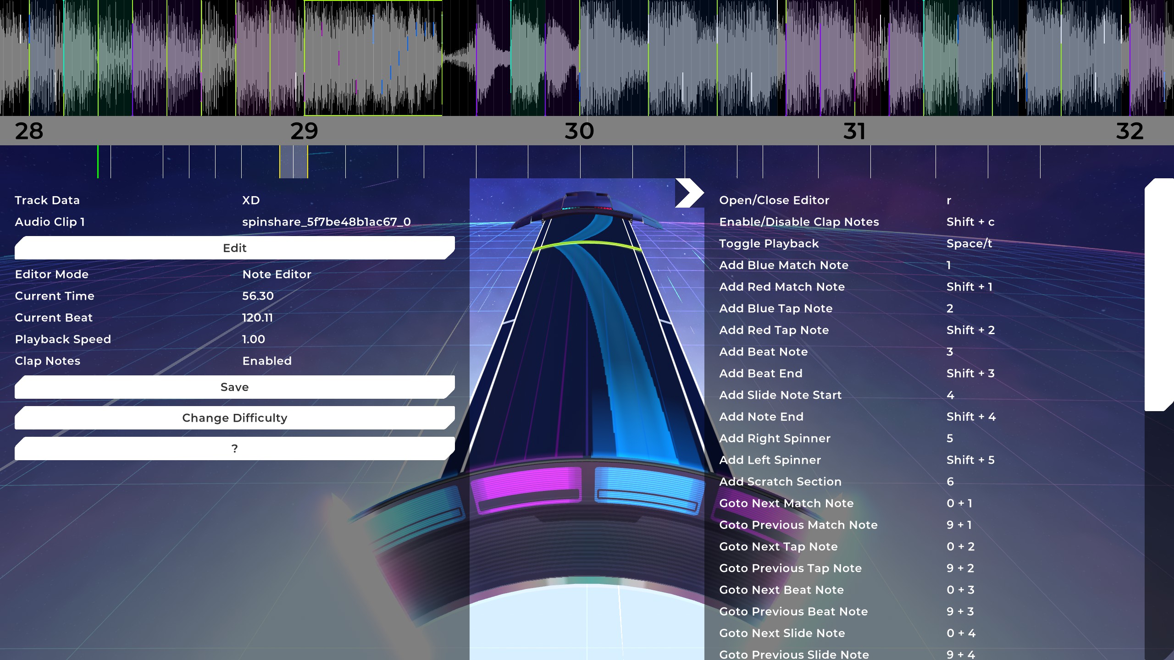Click Editor Mode Note Editor value
The height and width of the screenshot is (660, 1174).
(x=277, y=275)
